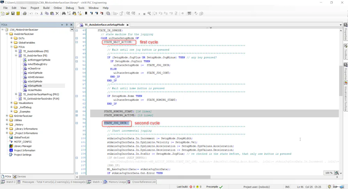Expand the DUTs folder
348x189 pixels.
pos(11,38)
